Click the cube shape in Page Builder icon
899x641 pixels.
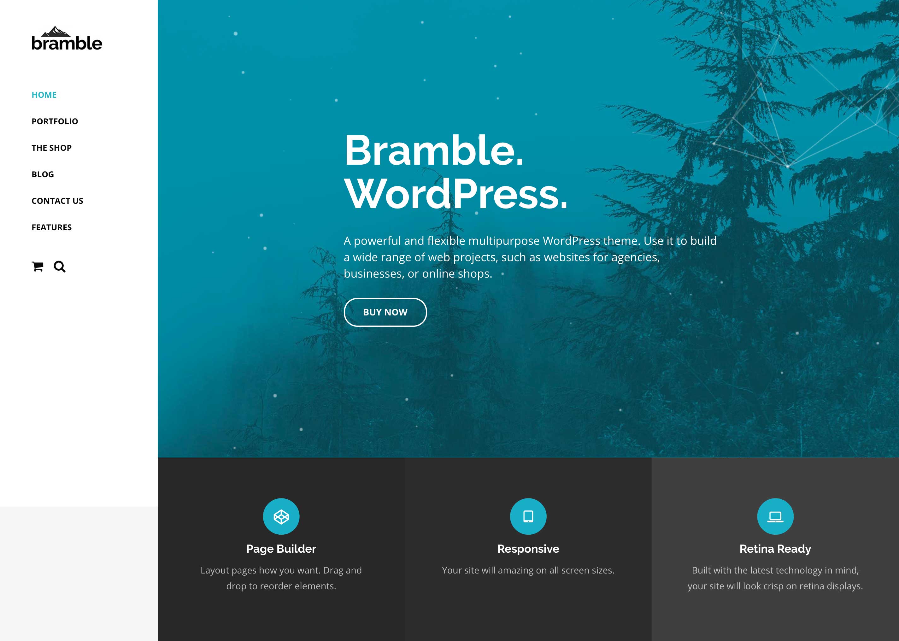281,516
